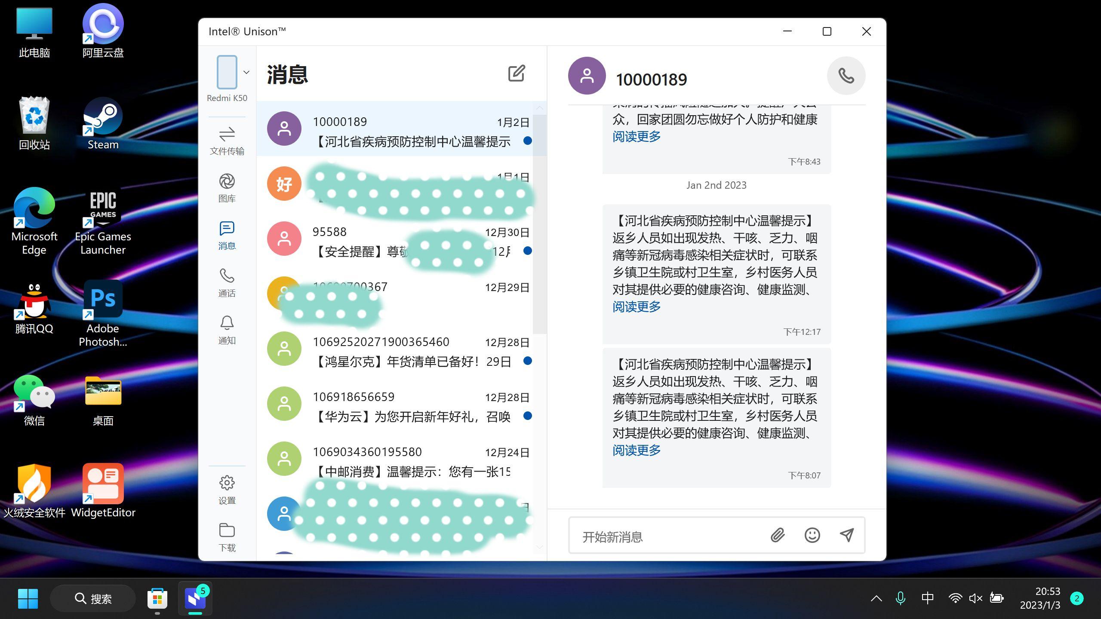
Task: Call 10000189 using the phone button
Action: point(846,76)
